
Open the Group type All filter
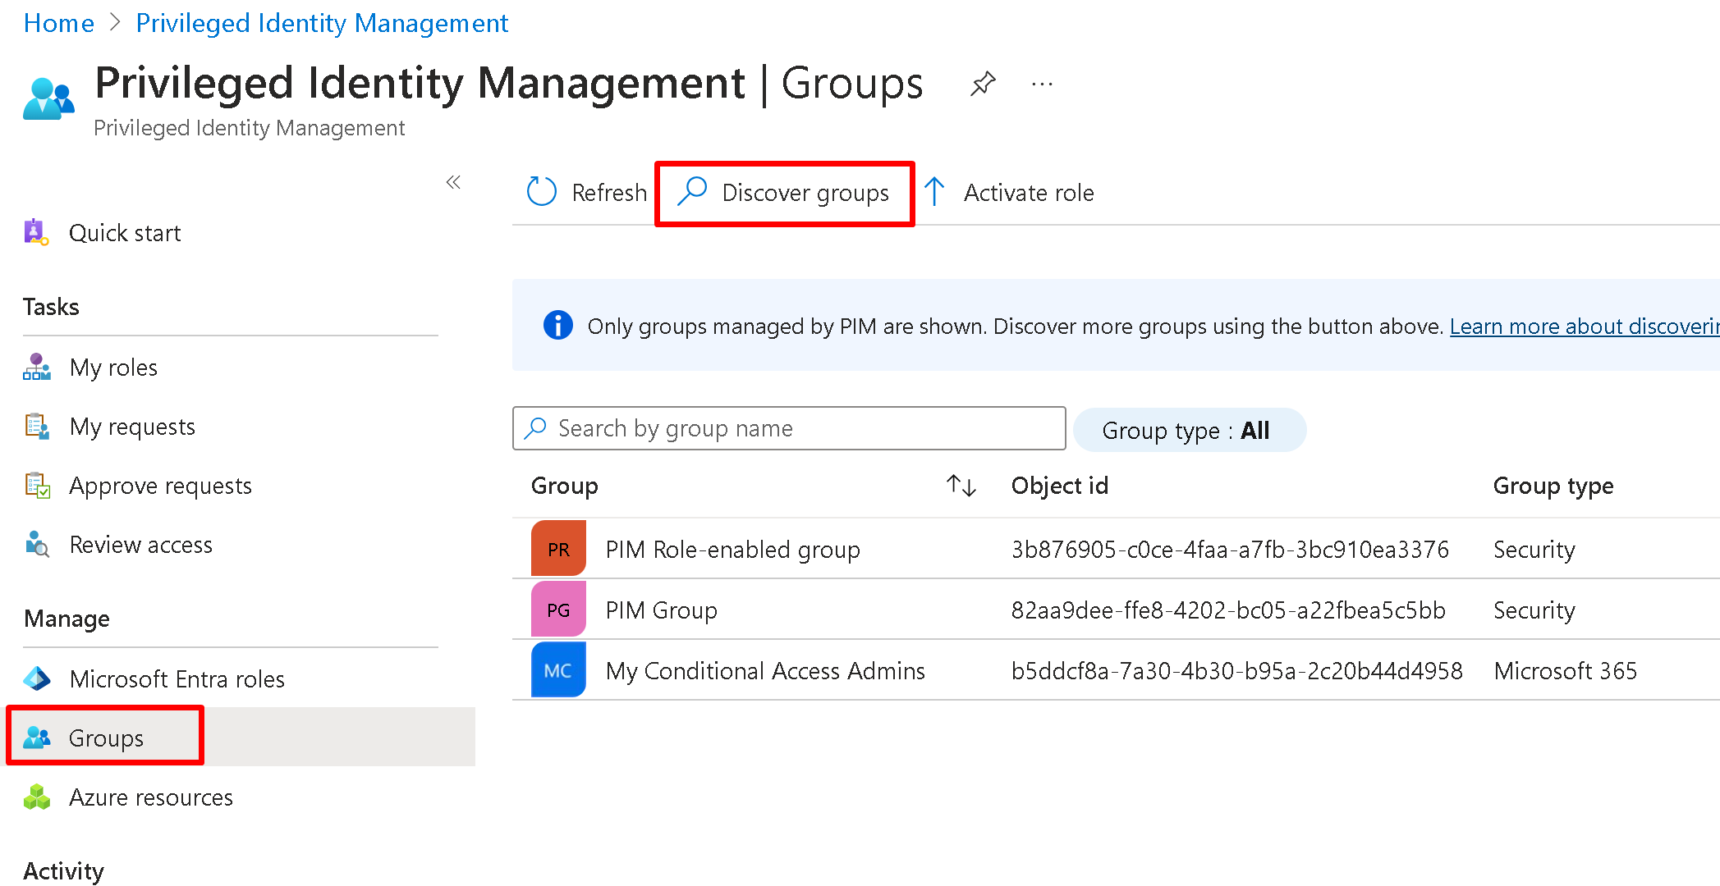(1188, 430)
